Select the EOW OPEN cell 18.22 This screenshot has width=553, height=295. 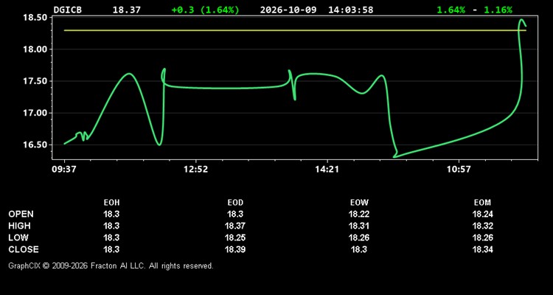[x=359, y=214]
